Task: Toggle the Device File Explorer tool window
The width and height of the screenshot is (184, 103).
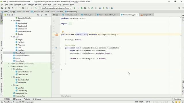Action: [x=183, y=88]
